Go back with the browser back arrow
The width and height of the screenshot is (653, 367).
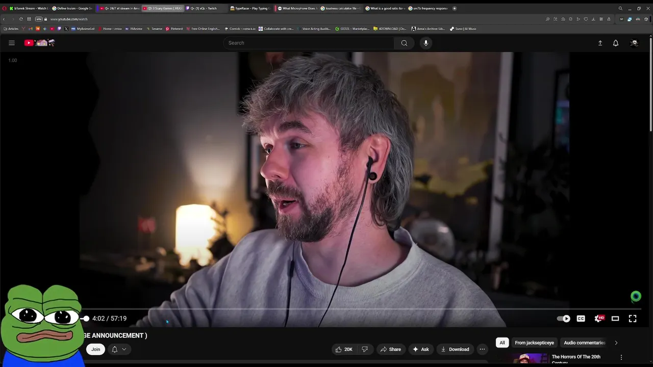[4, 19]
